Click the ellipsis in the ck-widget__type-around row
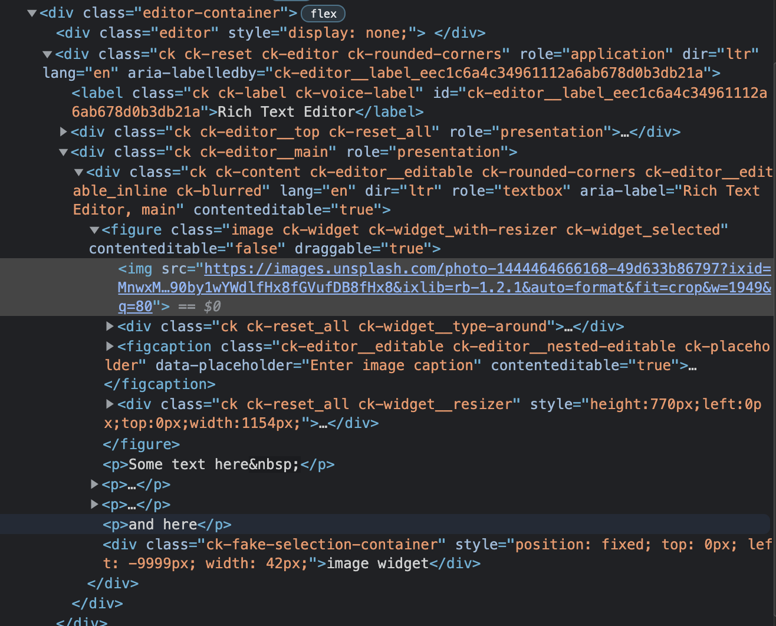This screenshot has width=776, height=626. pyautogui.click(x=568, y=327)
